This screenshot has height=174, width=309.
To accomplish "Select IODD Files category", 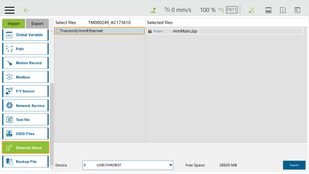I will [x=25, y=133].
